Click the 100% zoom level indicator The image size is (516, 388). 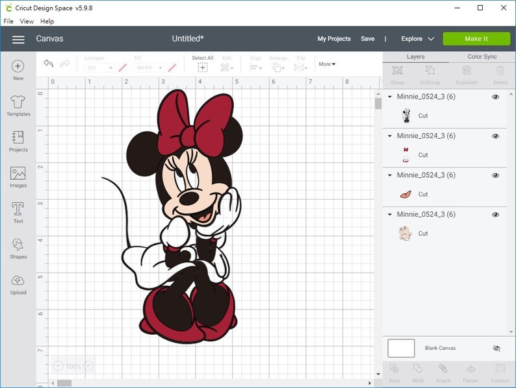73,366
